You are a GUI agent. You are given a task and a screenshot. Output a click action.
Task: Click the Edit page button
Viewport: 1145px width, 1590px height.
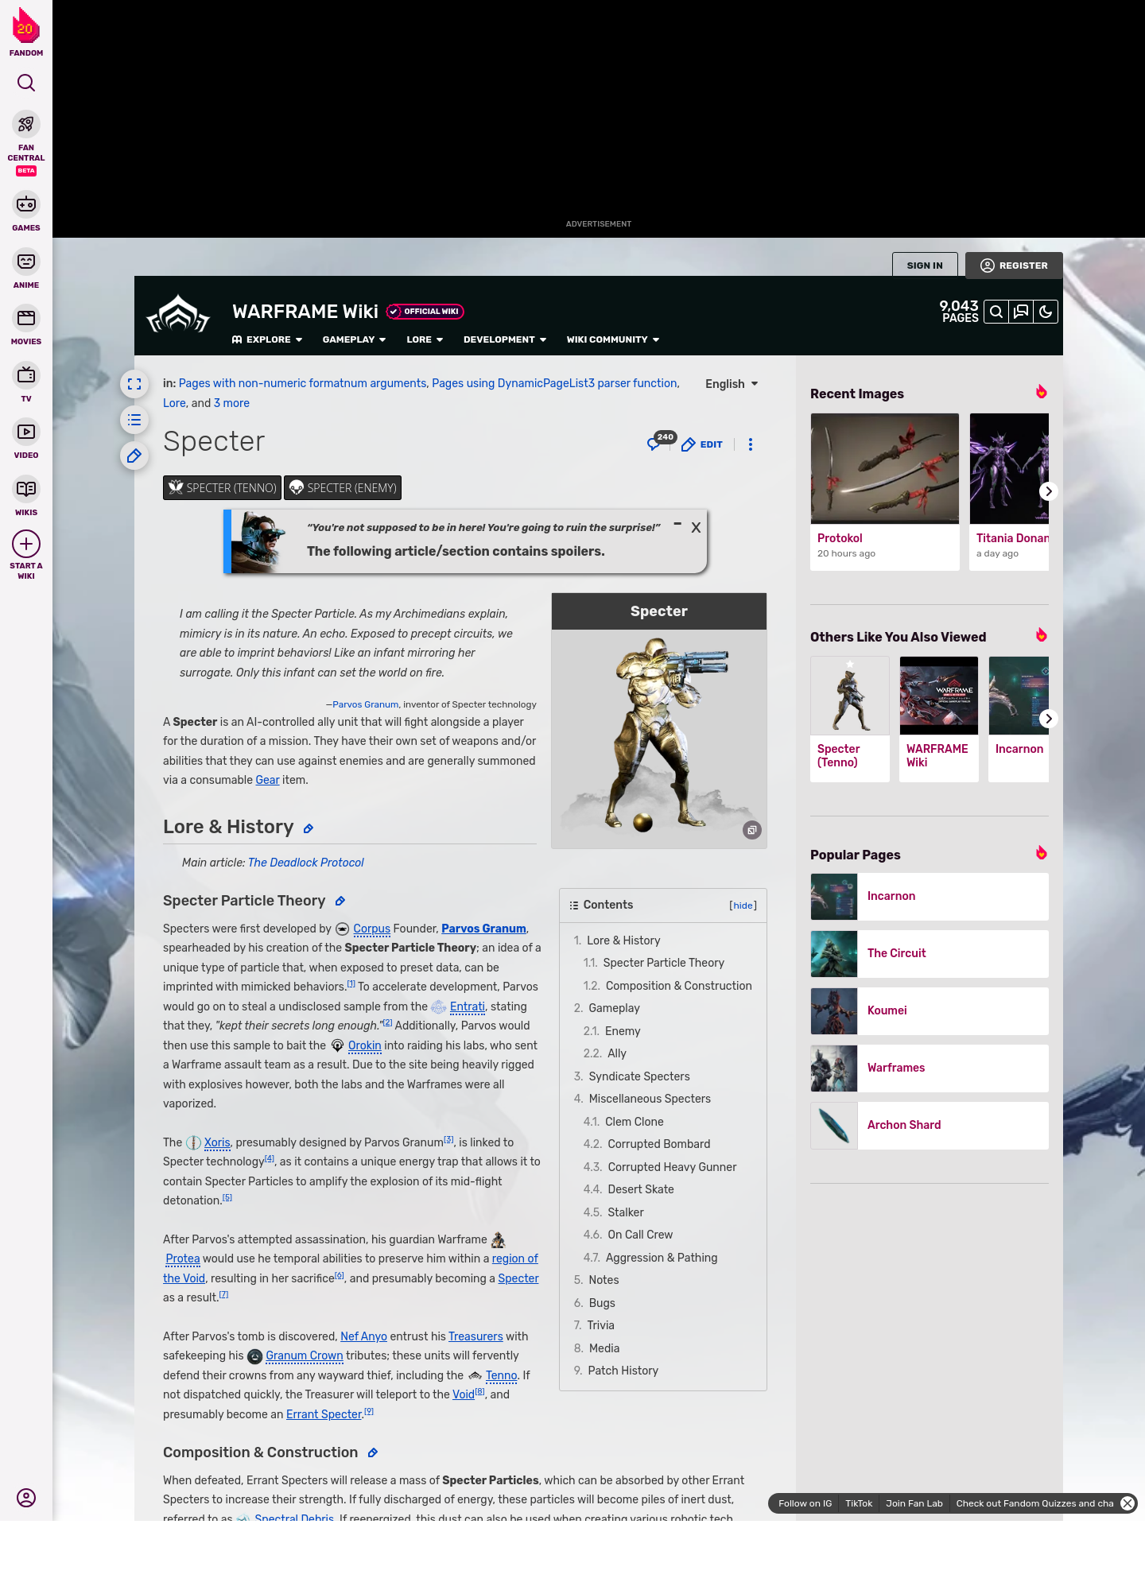[x=702, y=444]
